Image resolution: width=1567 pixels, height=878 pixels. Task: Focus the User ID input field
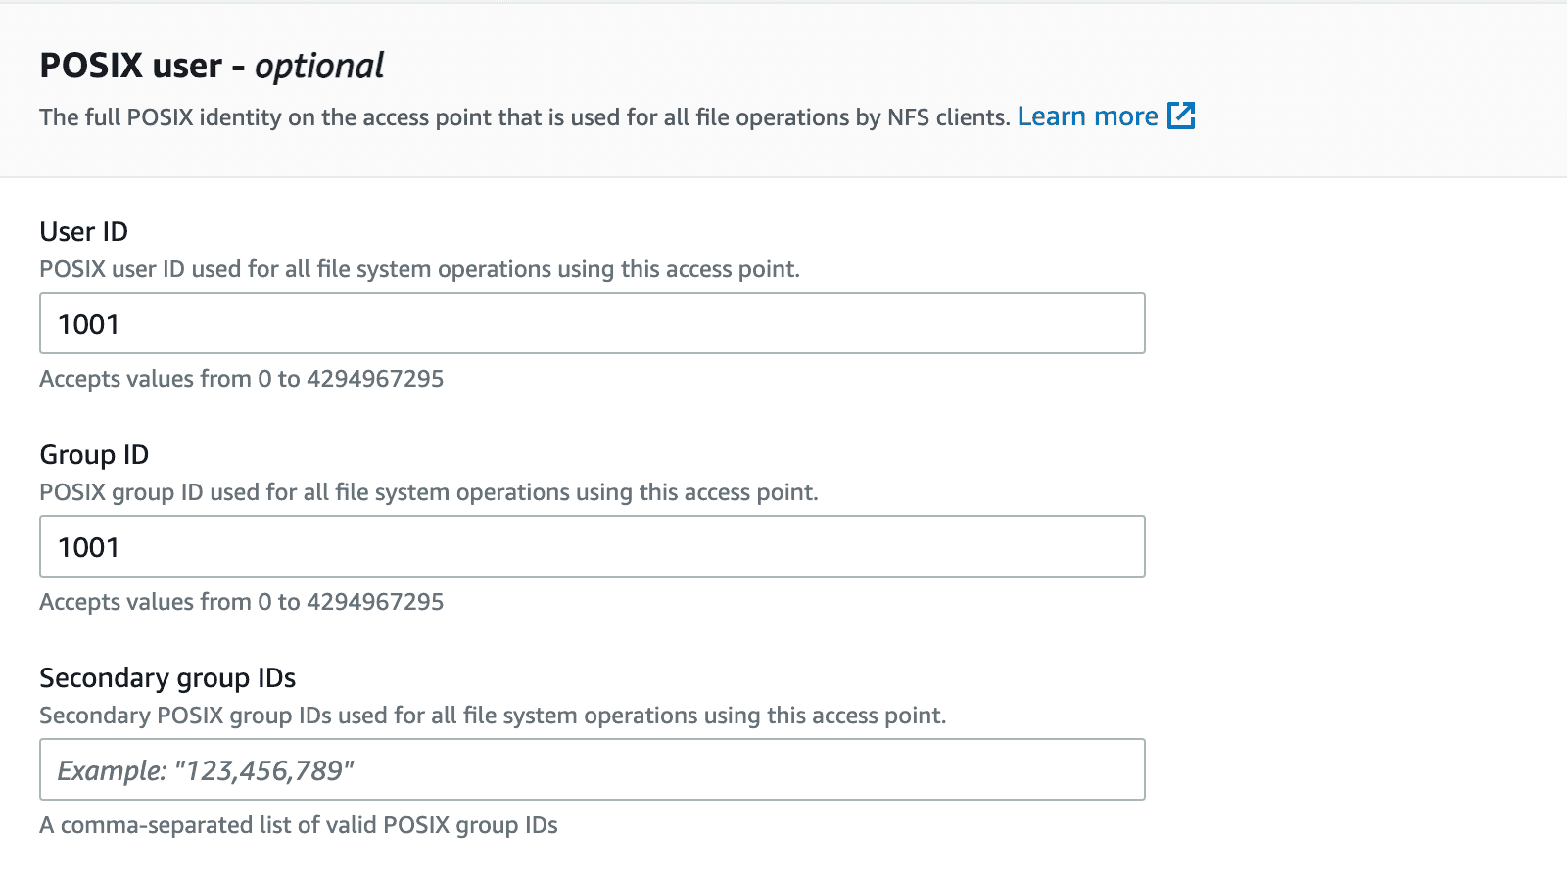(x=592, y=323)
